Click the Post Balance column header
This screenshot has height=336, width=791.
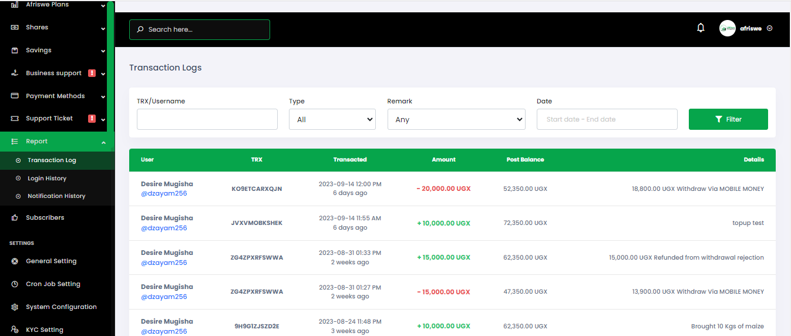click(x=525, y=159)
